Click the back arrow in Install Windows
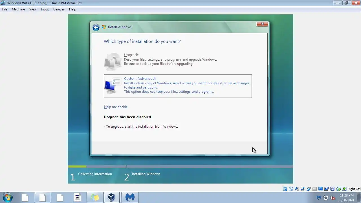The height and width of the screenshot is (203, 361). click(96, 27)
